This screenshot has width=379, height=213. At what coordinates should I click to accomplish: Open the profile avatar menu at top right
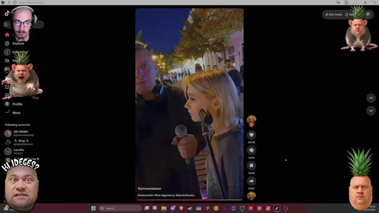click(368, 14)
